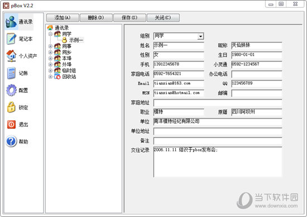Viewport: 307px width, 217px height.
Task: Click the 手机 field 13912345678
Action: point(179,64)
